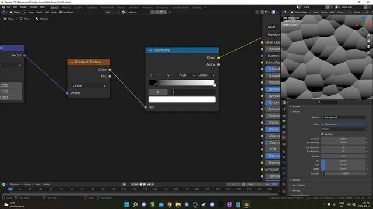Expand the Volume panel in world properties
This screenshot has height=209, width=373.
(295, 180)
